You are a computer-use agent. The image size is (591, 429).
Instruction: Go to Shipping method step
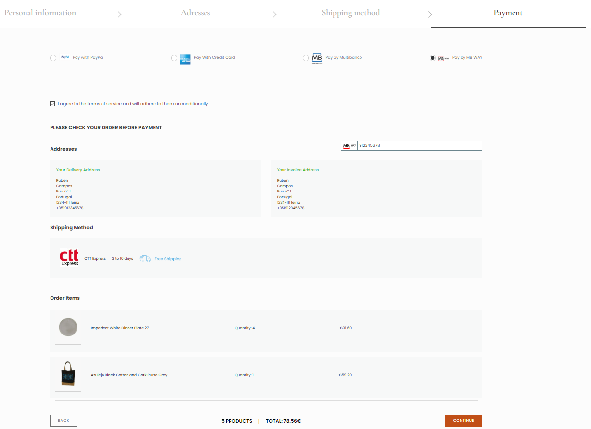click(x=351, y=13)
